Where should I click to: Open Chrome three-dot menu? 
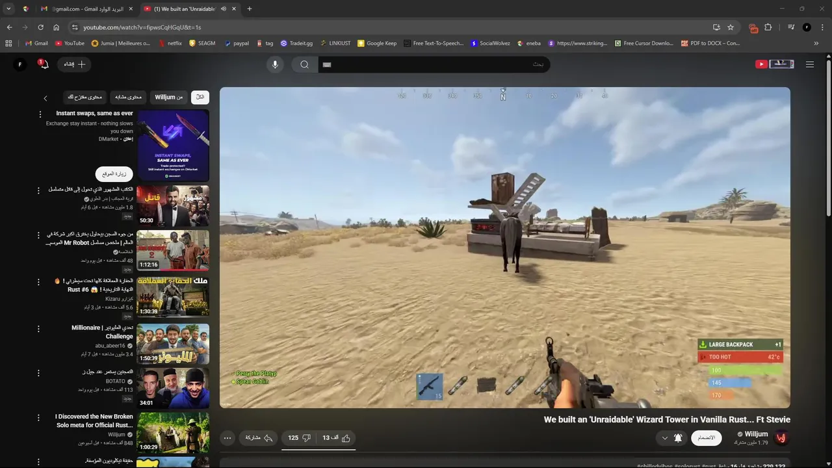click(822, 27)
